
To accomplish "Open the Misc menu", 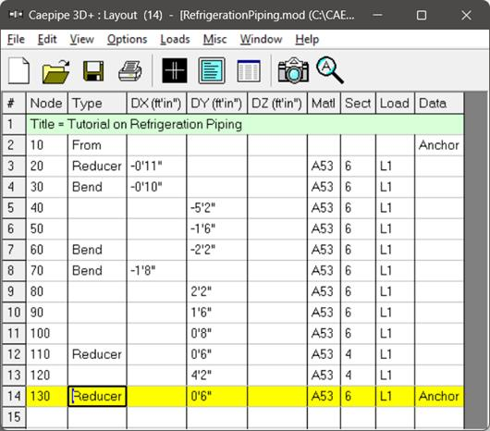I will click(214, 40).
